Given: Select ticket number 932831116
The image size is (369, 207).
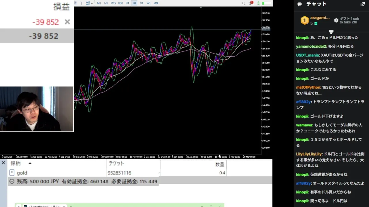Looking at the screenshot, I should 119,173.
